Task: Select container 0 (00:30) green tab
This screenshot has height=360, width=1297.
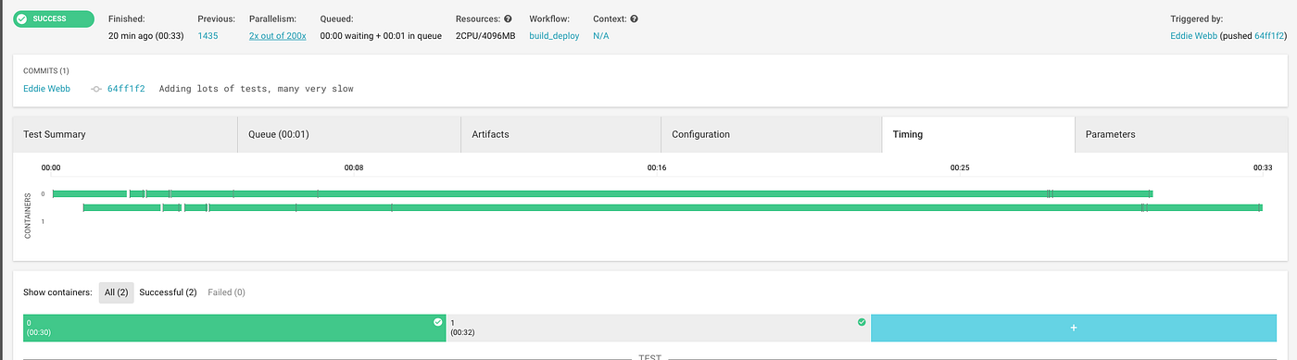Action: coord(234,328)
